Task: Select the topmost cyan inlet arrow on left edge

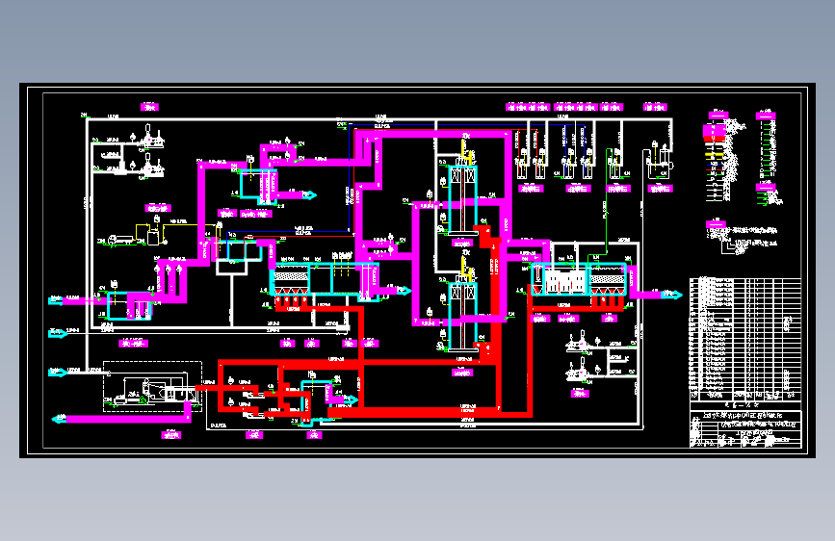Action: 56,301
